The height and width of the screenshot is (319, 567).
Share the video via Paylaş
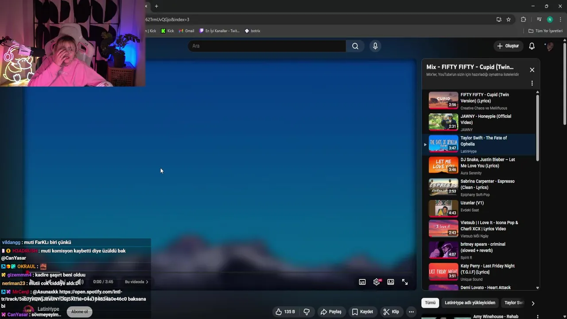pyautogui.click(x=331, y=312)
